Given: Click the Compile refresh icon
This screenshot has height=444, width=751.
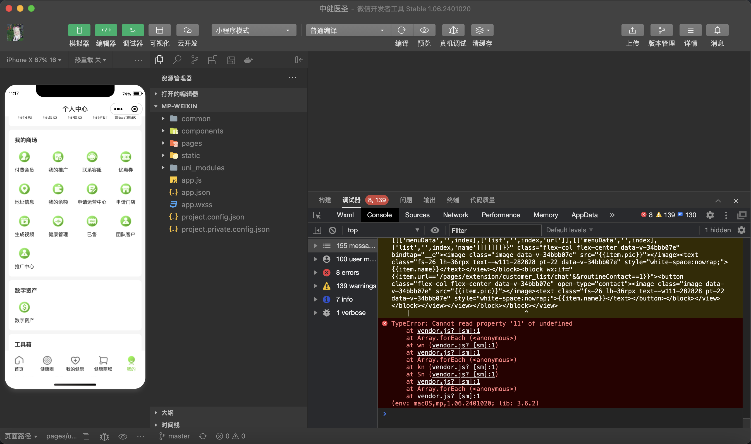Looking at the screenshot, I should pyautogui.click(x=401, y=30).
